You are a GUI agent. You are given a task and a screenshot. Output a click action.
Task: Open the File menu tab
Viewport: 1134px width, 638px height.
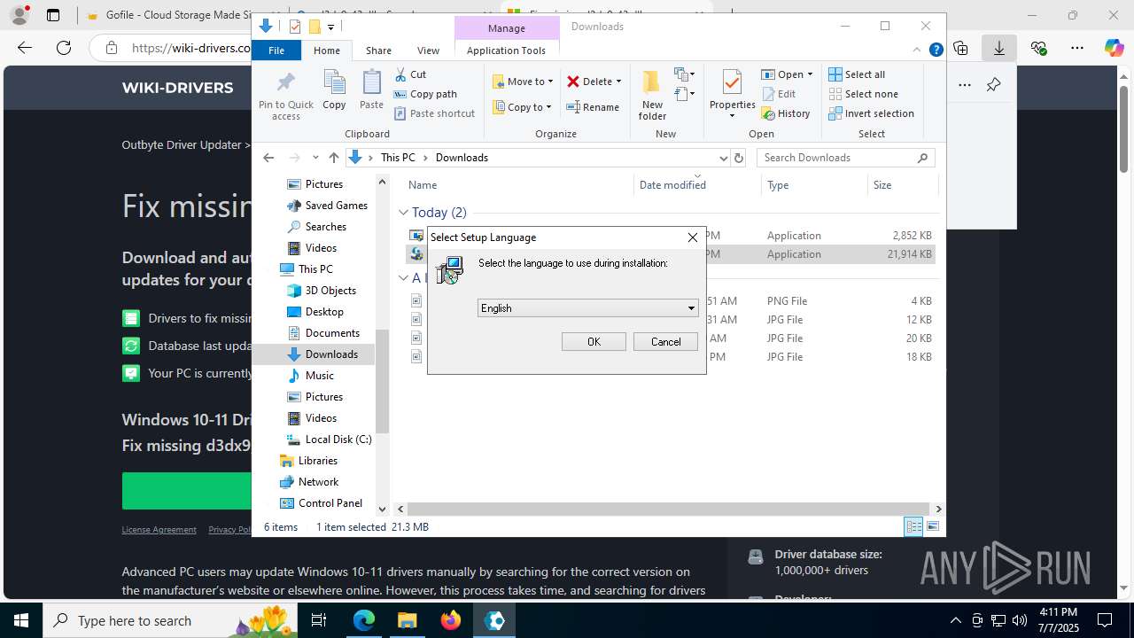276,51
